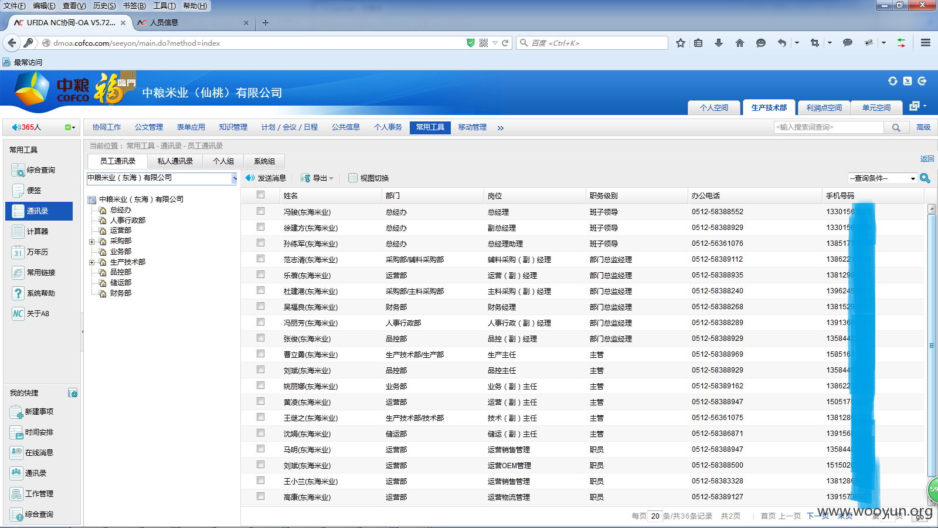Viewport: 938px width, 528px height.
Task: Check the row for 吴福良(东海米业)
Action: coord(260,306)
